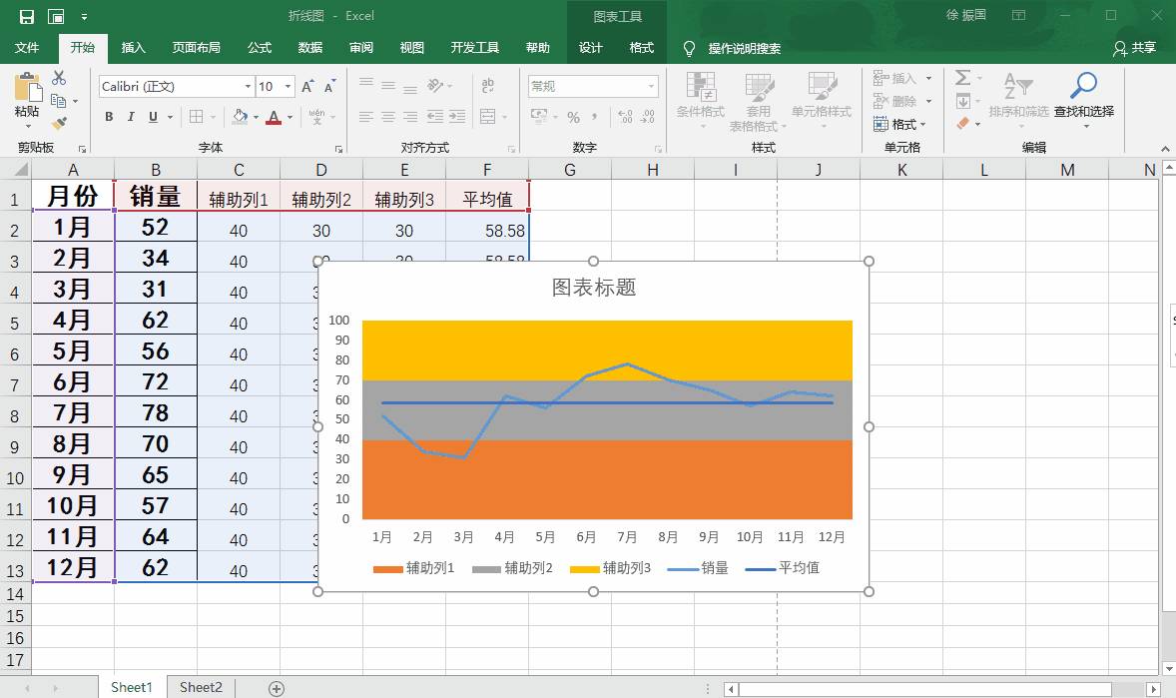The height and width of the screenshot is (698, 1176).
Task: Toggle Bold formatting
Action: click(110, 116)
